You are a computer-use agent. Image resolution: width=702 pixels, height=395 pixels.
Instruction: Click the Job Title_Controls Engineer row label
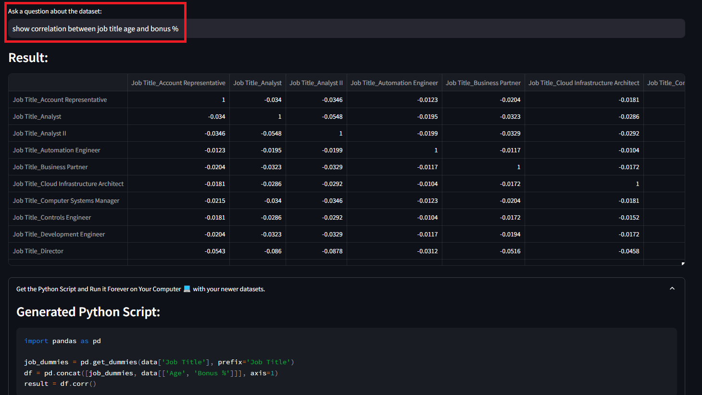click(x=68, y=217)
